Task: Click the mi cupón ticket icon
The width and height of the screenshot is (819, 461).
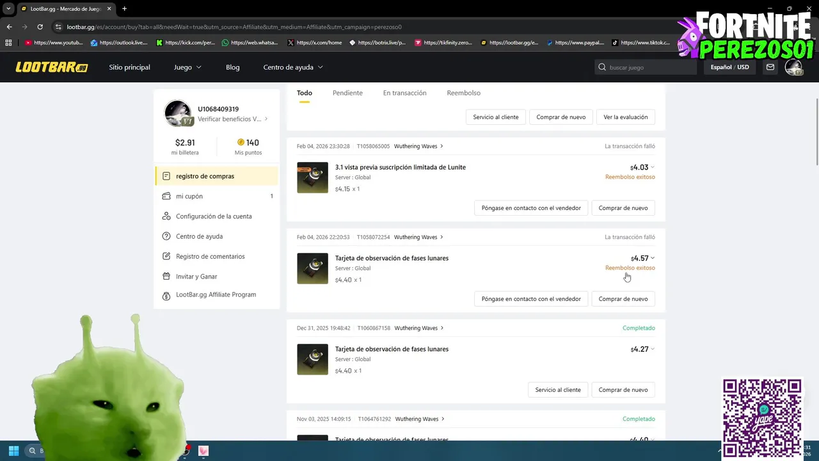Action: [x=166, y=196]
